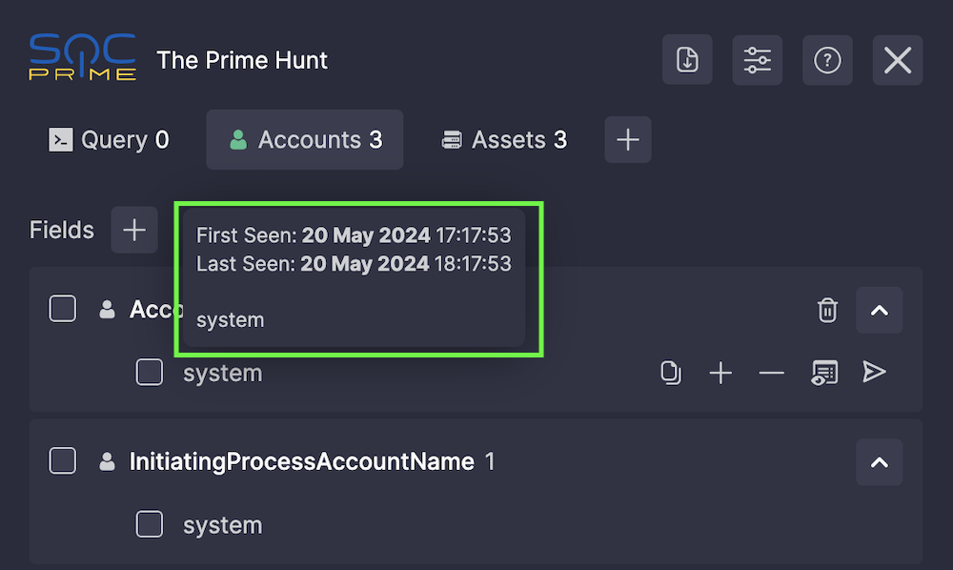Click the export file download icon
The width and height of the screenshot is (953, 570).
pyautogui.click(x=687, y=59)
